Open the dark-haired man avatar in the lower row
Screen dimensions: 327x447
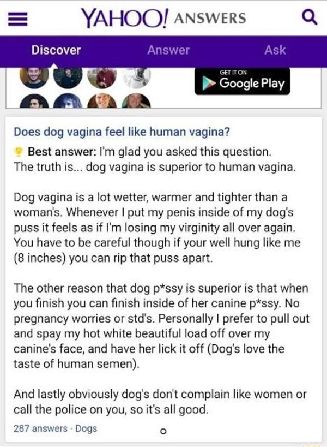[34, 100]
